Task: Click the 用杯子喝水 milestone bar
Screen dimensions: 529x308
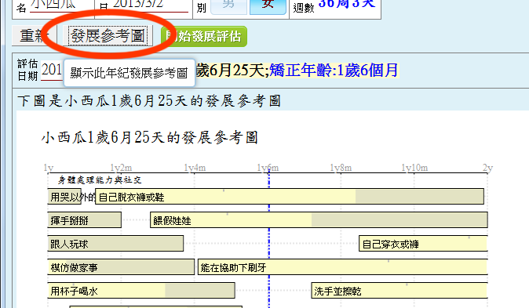Action: (x=141, y=291)
